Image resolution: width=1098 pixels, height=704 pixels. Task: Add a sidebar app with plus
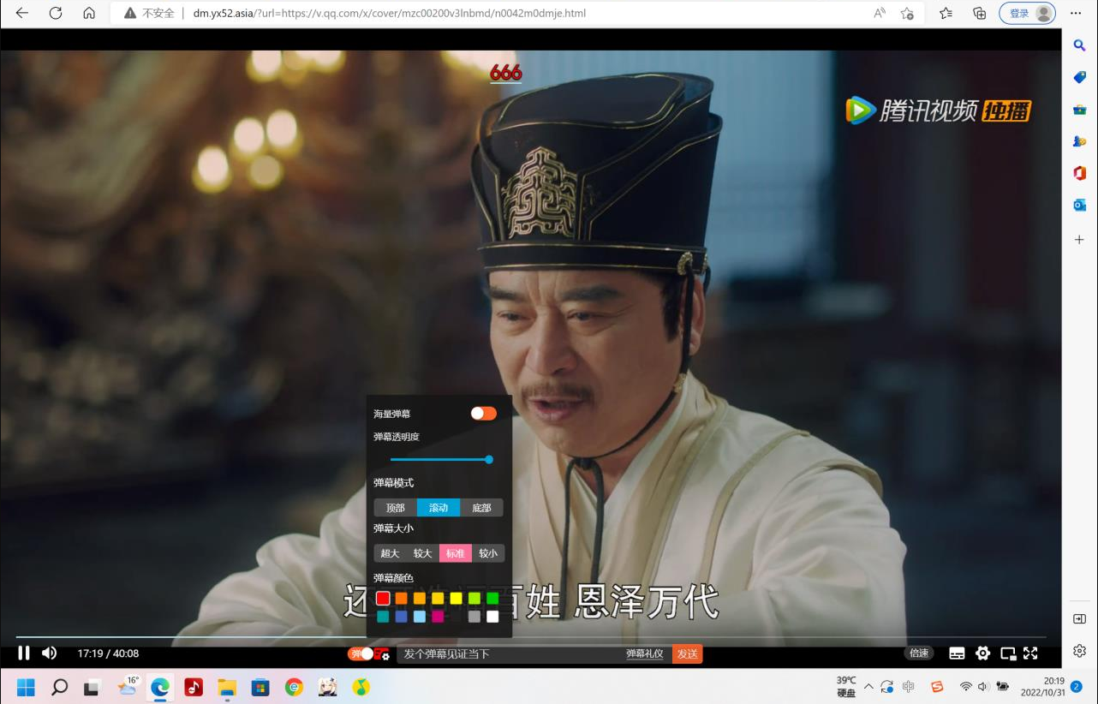[x=1080, y=238]
